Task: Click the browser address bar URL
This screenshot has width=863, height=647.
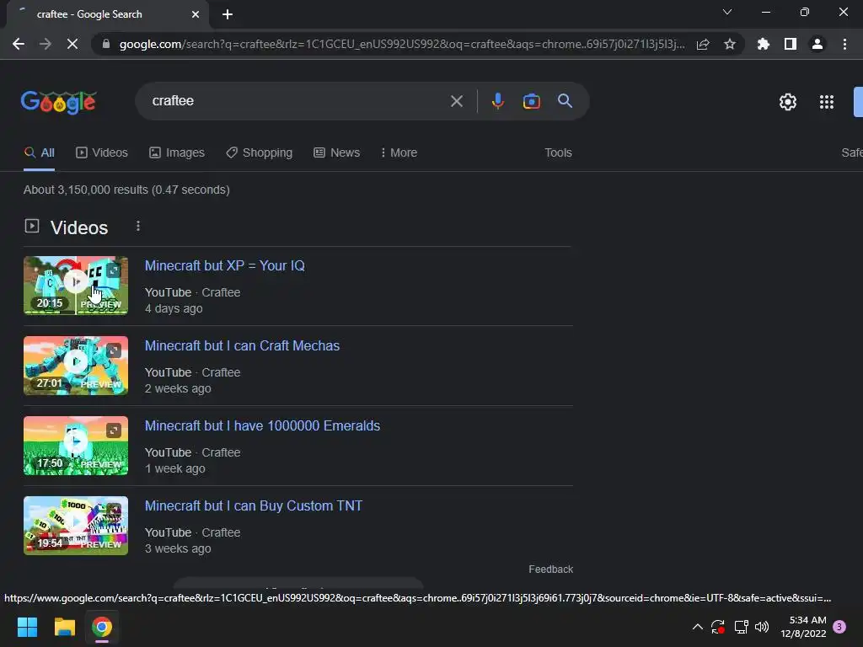Action: pos(402,44)
